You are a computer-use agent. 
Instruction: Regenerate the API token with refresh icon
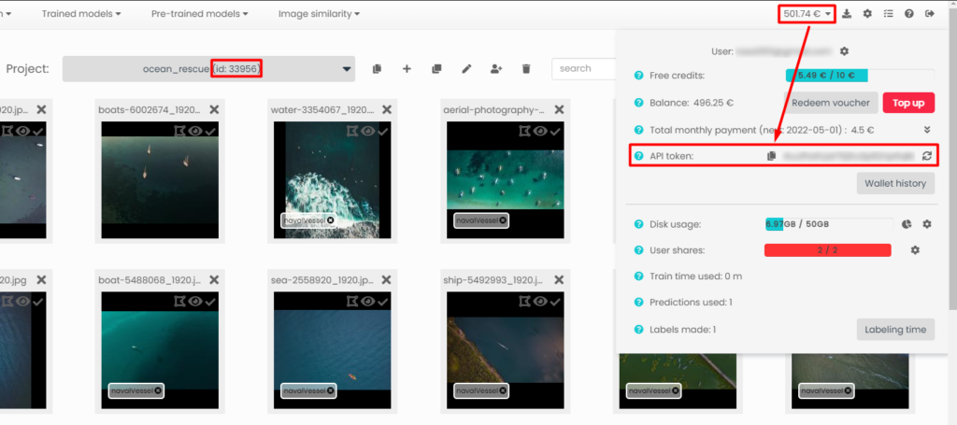[926, 156]
